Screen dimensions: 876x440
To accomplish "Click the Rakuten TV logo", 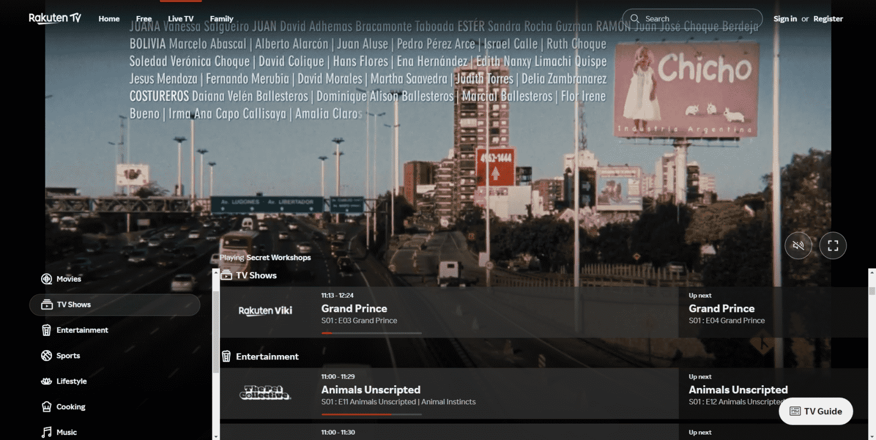I will click(x=55, y=18).
